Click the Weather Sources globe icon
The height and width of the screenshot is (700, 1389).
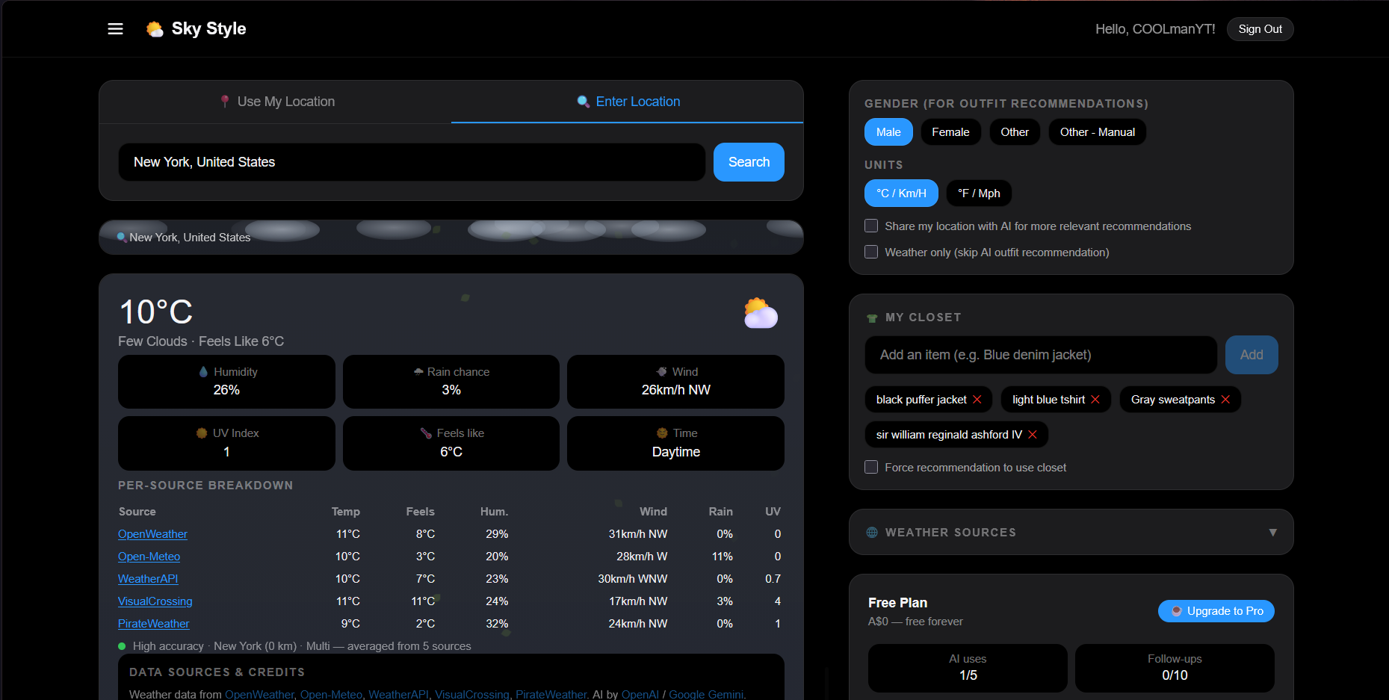click(x=872, y=533)
